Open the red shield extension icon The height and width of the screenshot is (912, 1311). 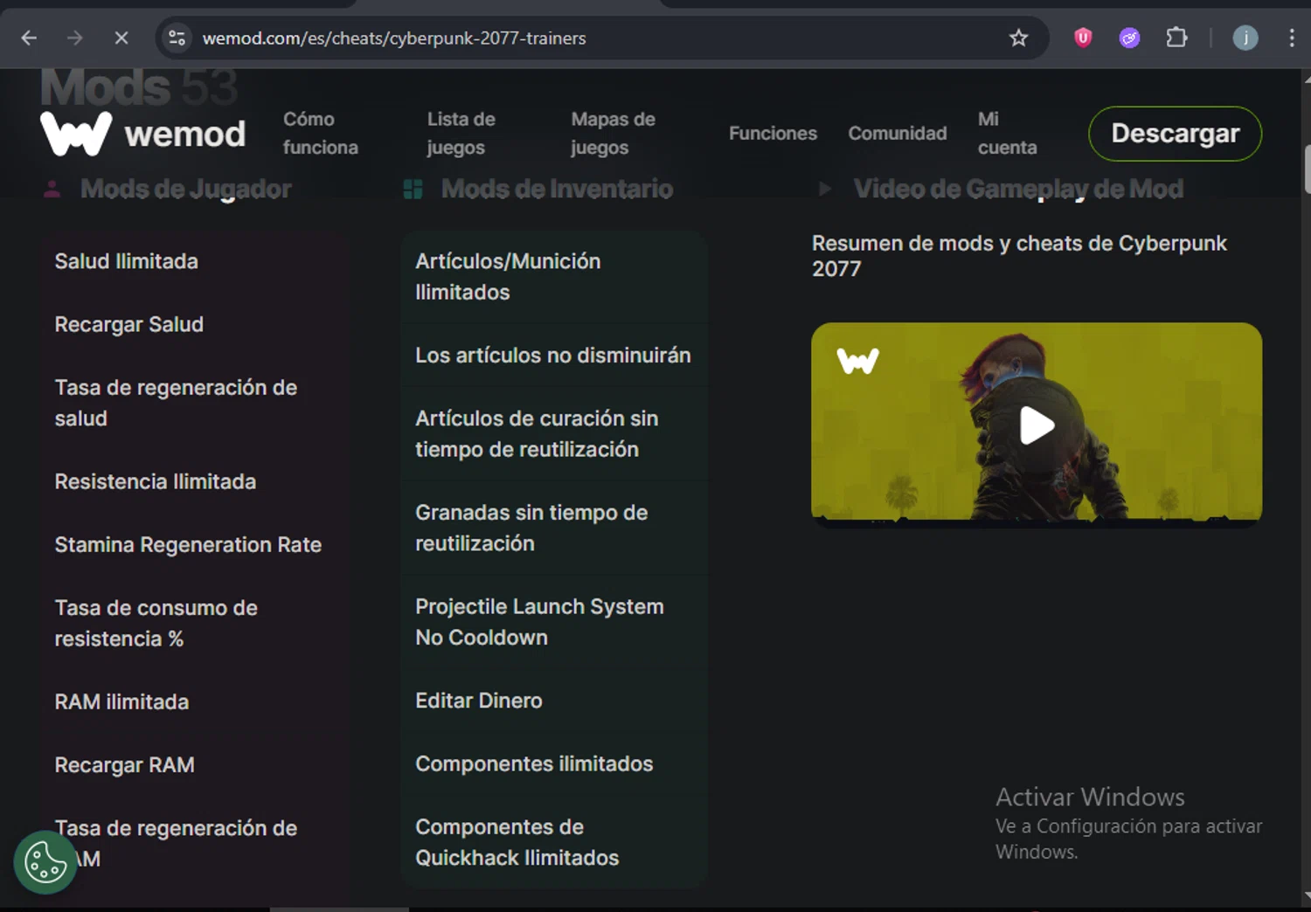[1083, 38]
